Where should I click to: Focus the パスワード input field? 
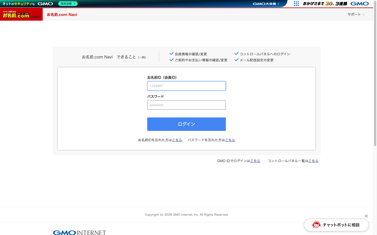tap(186, 105)
